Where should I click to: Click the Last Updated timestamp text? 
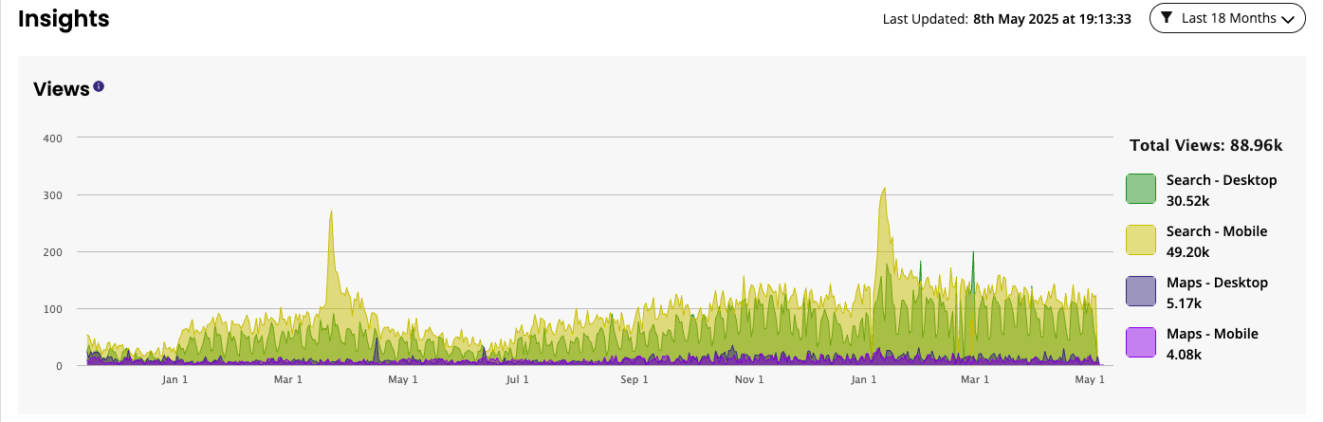tap(1006, 19)
